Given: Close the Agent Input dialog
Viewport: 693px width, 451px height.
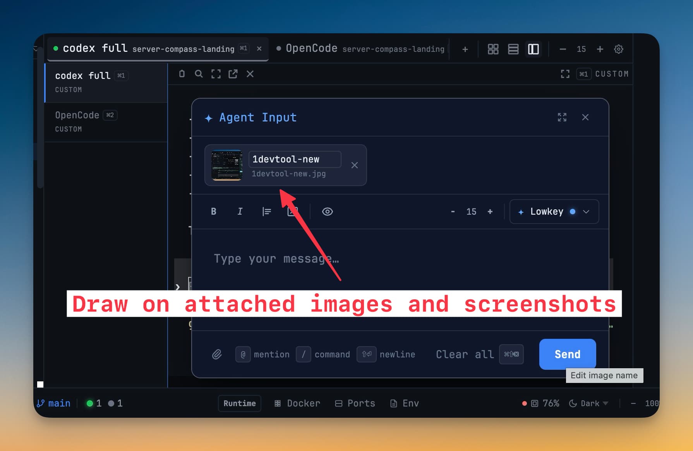Looking at the screenshot, I should point(585,117).
